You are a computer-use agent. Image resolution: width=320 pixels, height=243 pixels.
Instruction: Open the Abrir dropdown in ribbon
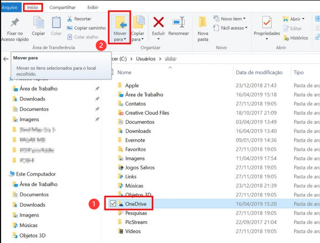click(294, 19)
